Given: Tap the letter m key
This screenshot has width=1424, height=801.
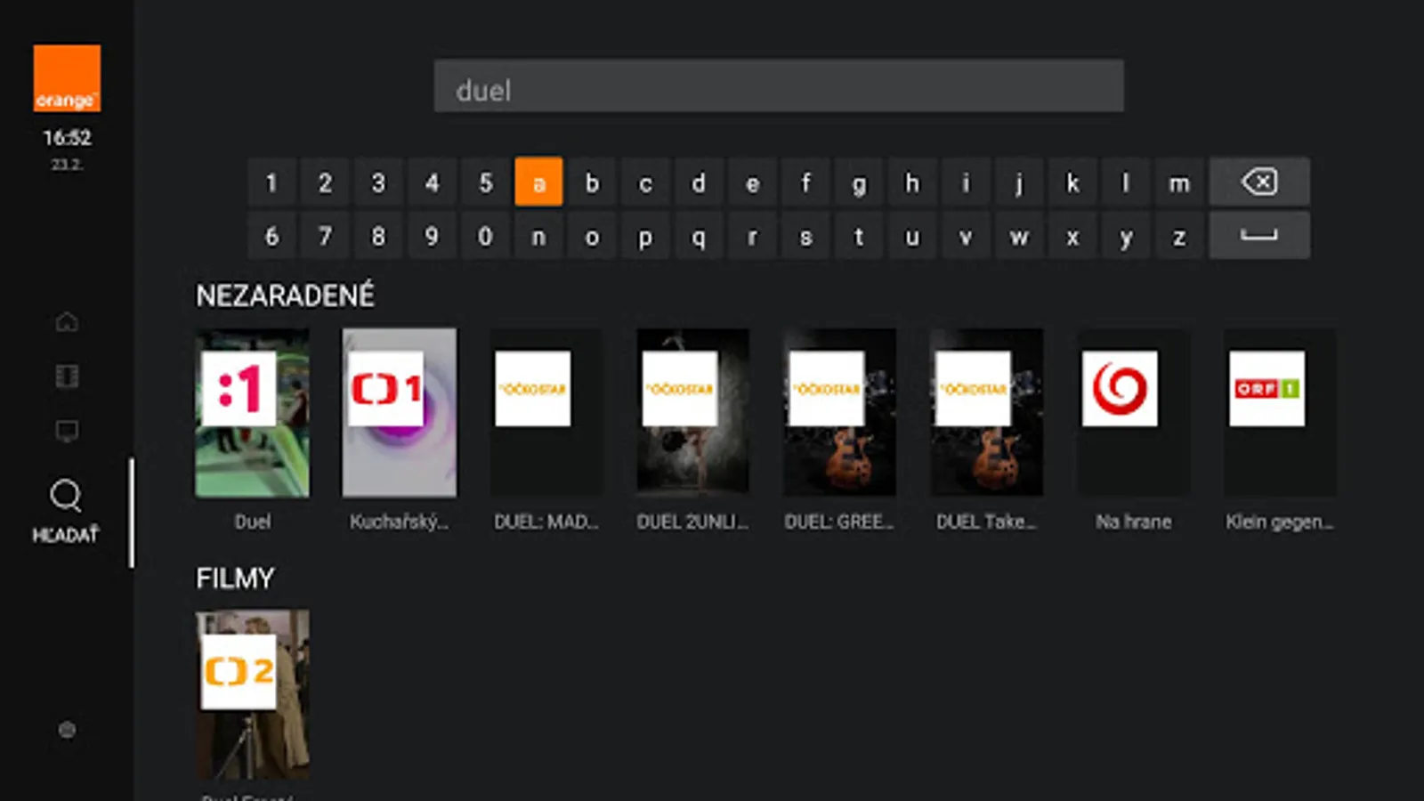Looking at the screenshot, I should (x=1179, y=182).
